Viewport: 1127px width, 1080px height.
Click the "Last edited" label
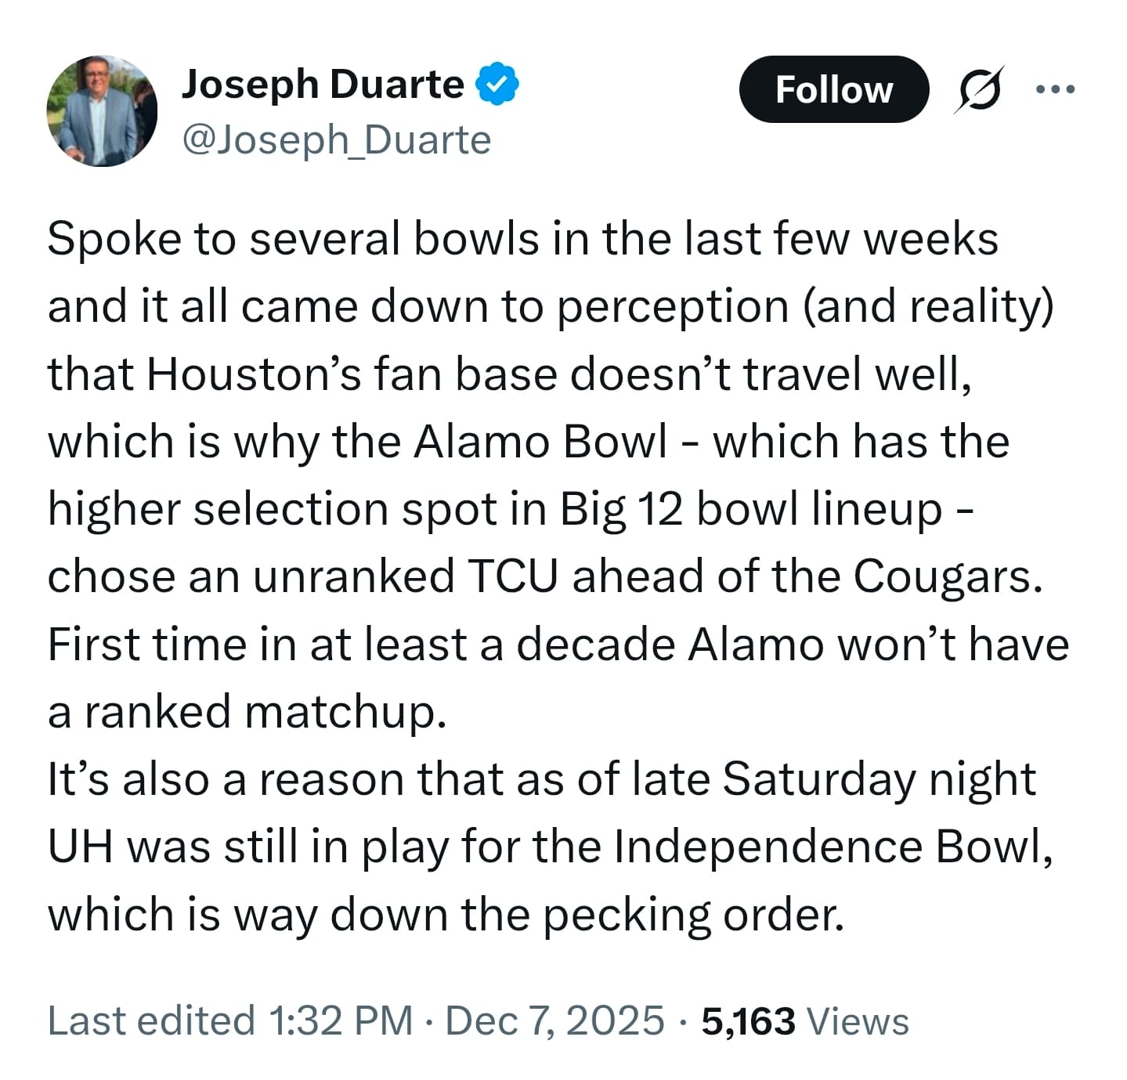(151, 1020)
